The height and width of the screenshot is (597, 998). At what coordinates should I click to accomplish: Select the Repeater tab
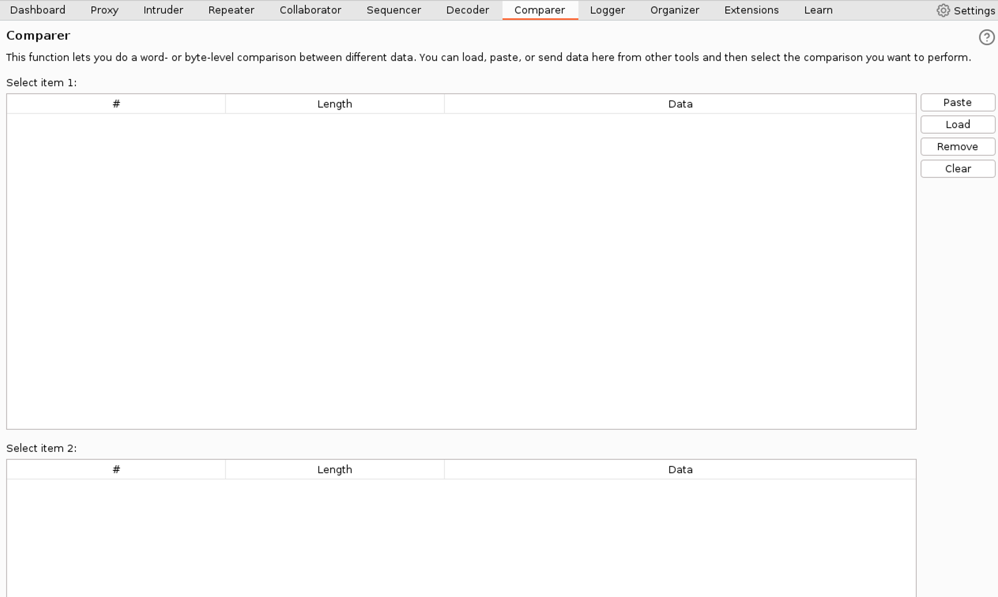click(231, 10)
